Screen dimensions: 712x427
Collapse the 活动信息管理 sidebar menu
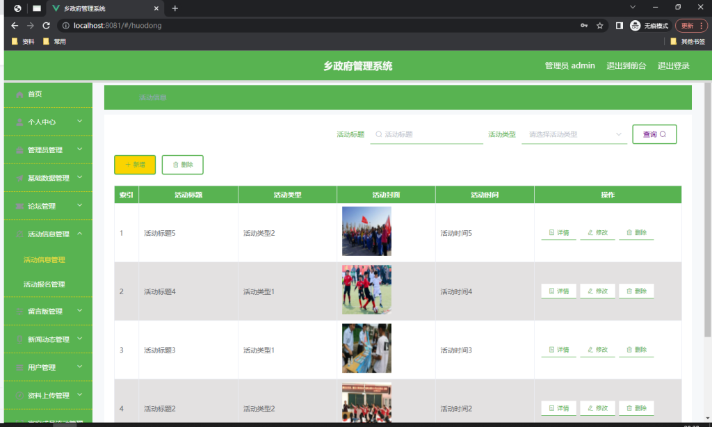(x=48, y=234)
